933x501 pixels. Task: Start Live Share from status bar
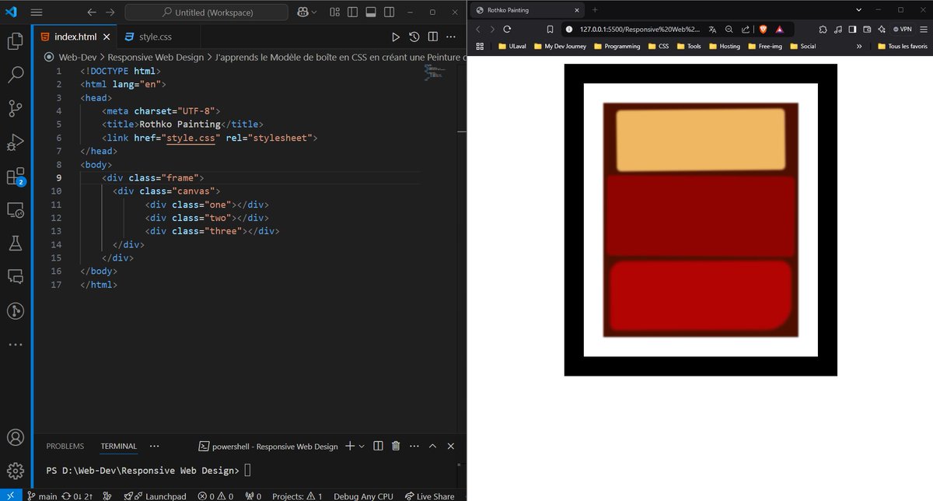(x=429, y=496)
